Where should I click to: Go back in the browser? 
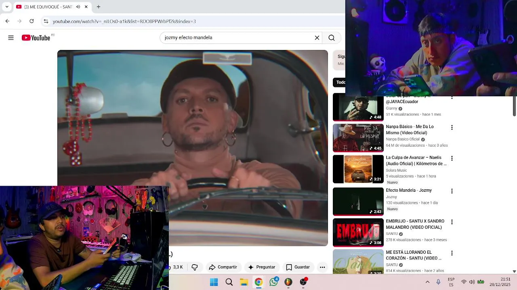(x=7, y=21)
